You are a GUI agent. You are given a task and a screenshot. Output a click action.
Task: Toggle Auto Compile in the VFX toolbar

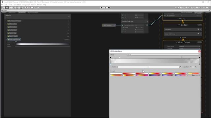(x=198, y=12)
